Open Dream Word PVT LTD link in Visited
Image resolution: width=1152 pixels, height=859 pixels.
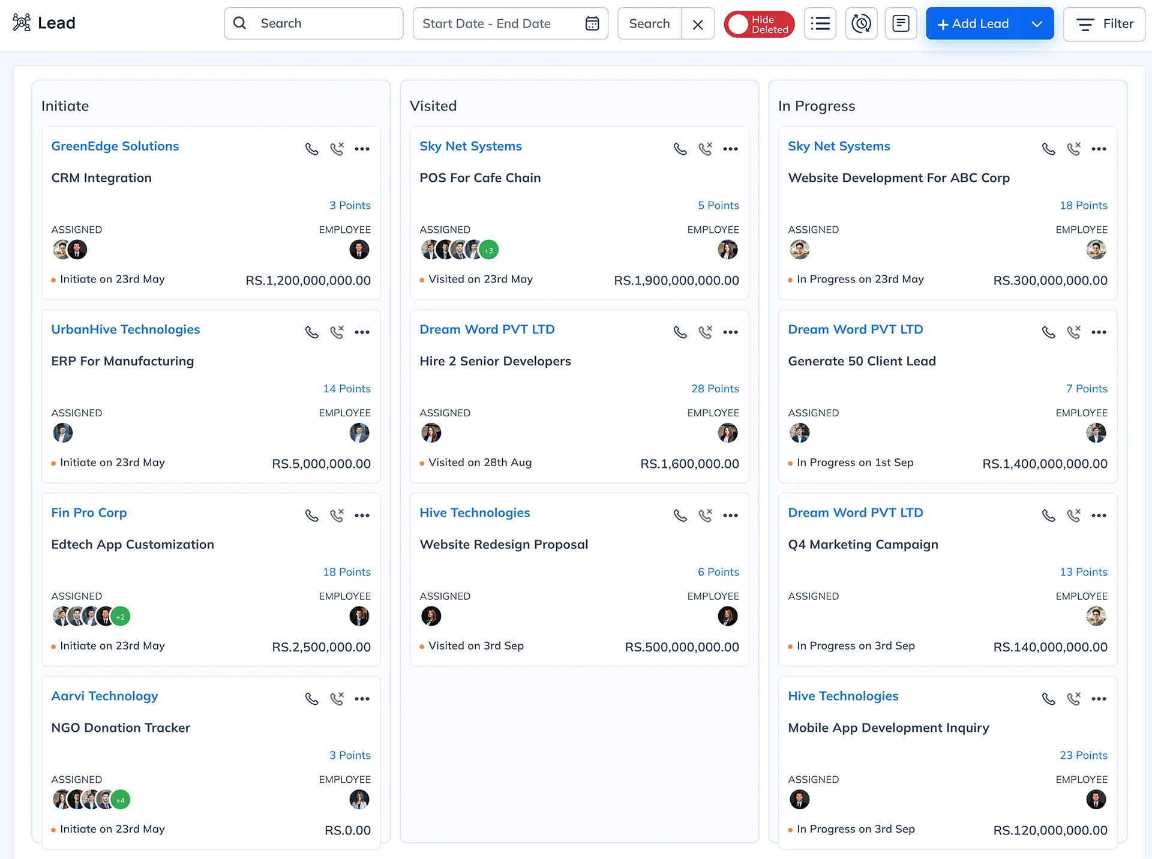point(487,329)
